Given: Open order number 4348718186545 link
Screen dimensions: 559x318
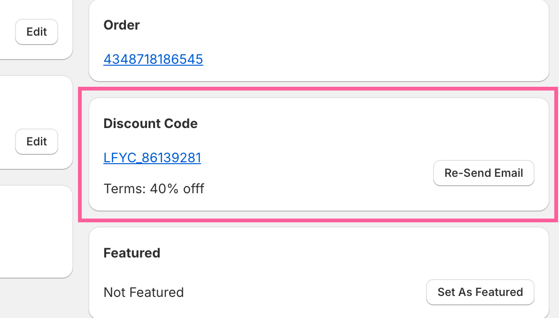Looking at the screenshot, I should coord(153,60).
